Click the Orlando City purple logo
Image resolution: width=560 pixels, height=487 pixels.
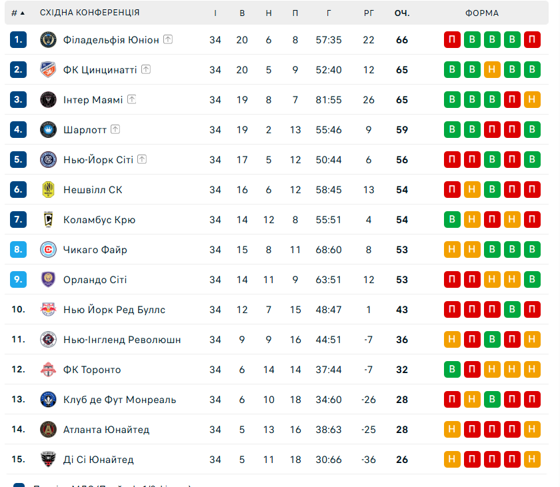point(48,280)
